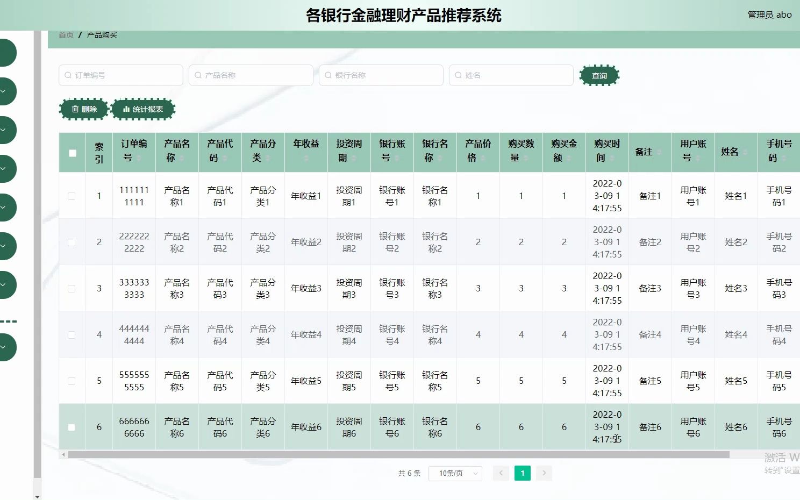This screenshot has height=500, width=800.
Task: Click the 姓名5 cell
Action: tap(736, 381)
